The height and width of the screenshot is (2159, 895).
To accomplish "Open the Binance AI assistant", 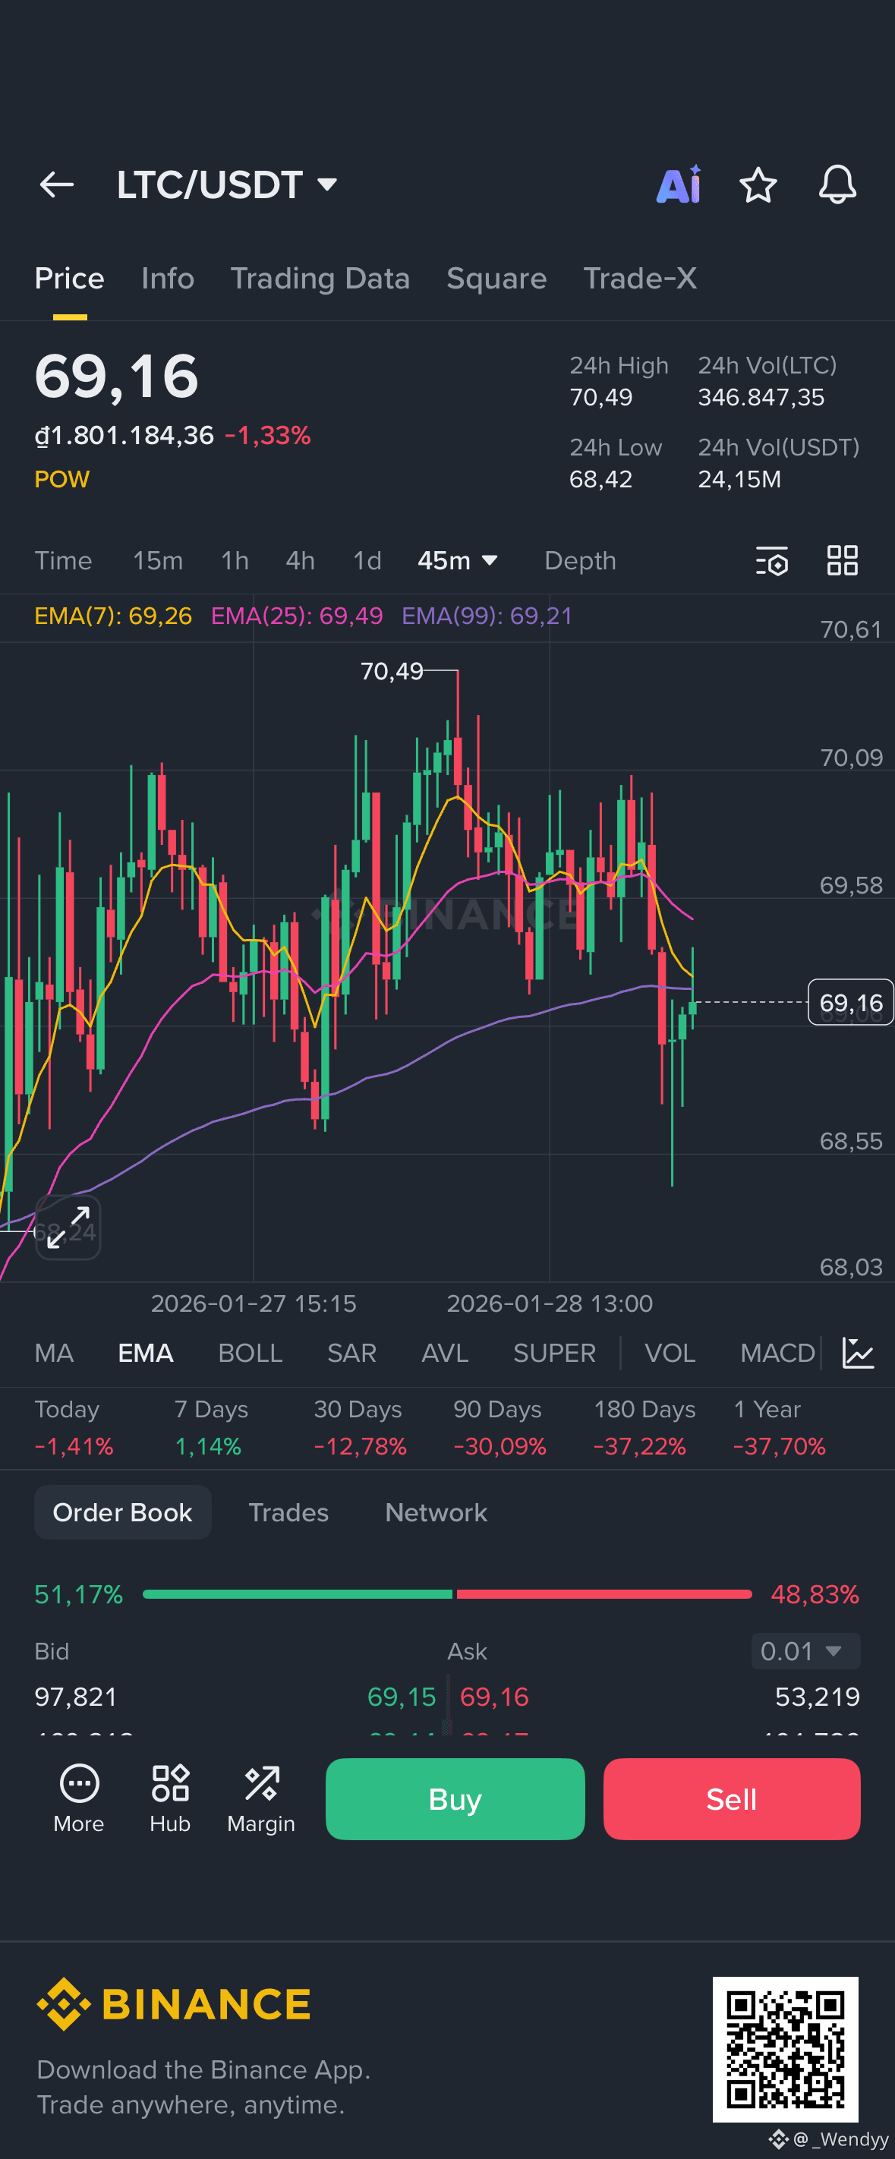I will pyautogui.click(x=679, y=185).
